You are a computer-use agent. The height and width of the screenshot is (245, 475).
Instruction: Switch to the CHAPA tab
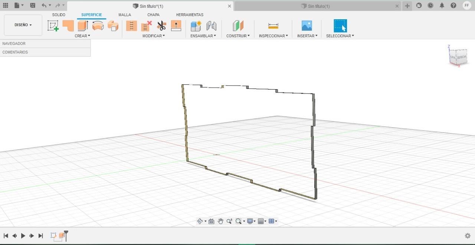pos(153,15)
